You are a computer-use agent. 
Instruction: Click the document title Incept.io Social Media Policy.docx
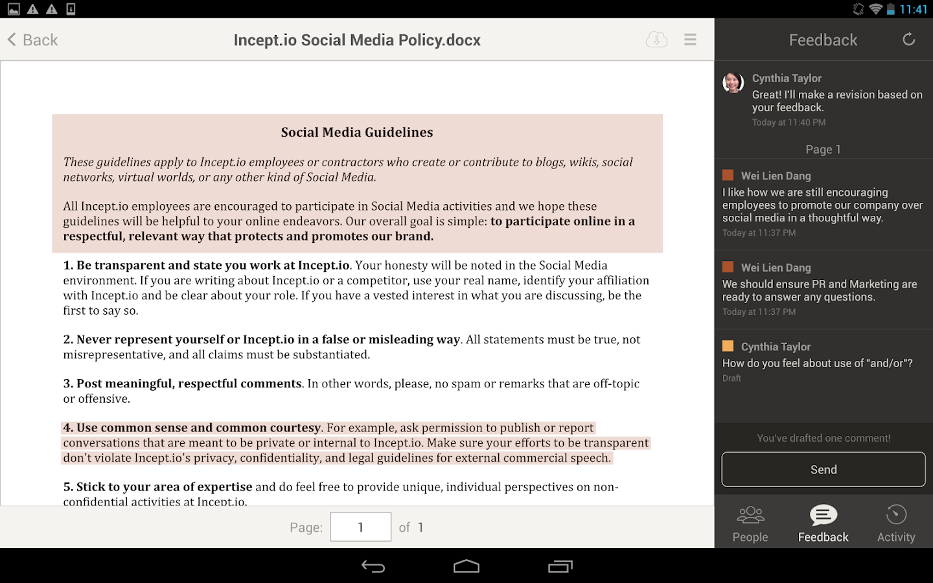point(357,40)
